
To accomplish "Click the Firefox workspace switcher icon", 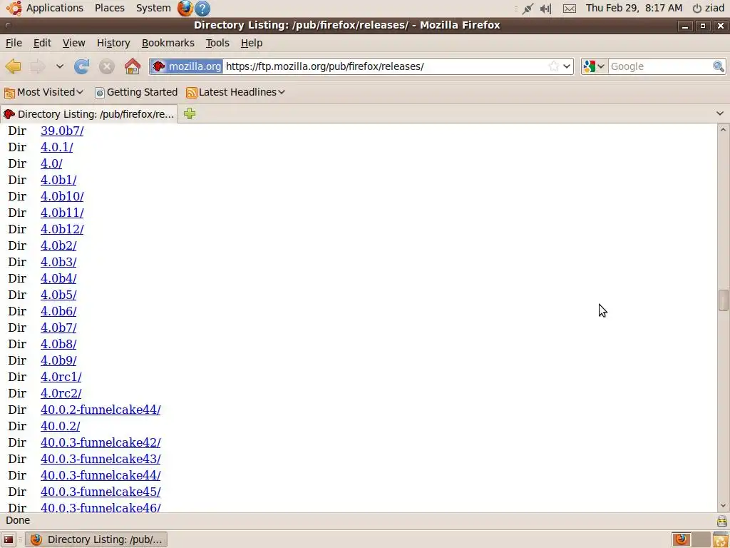I will (x=681, y=539).
